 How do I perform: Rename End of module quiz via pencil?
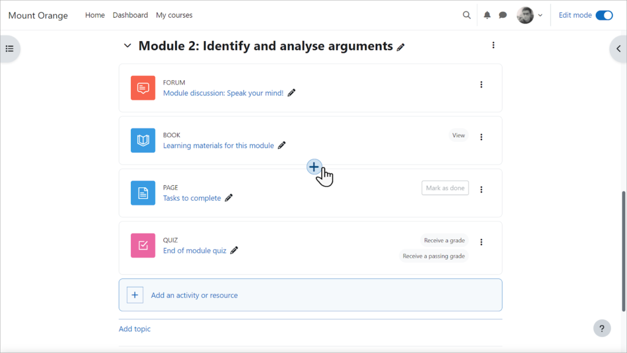click(234, 250)
